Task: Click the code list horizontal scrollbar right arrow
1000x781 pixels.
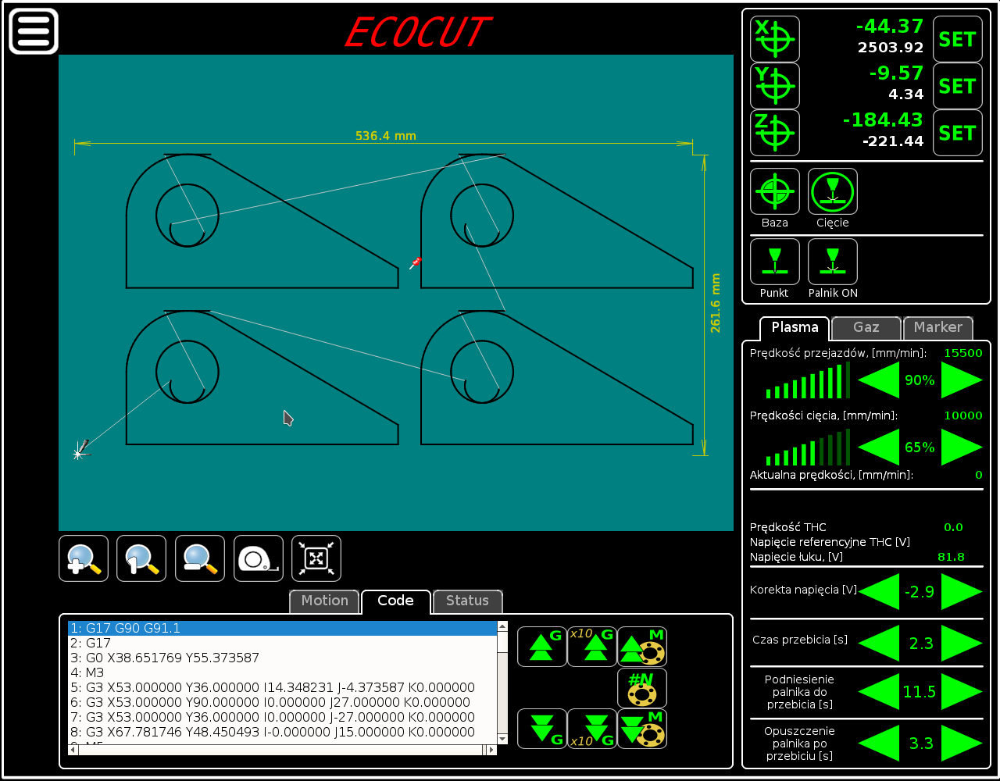Action: (492, 750)
